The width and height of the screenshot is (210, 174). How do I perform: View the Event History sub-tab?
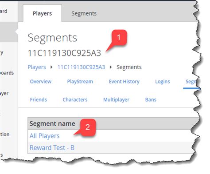[124, 82]
